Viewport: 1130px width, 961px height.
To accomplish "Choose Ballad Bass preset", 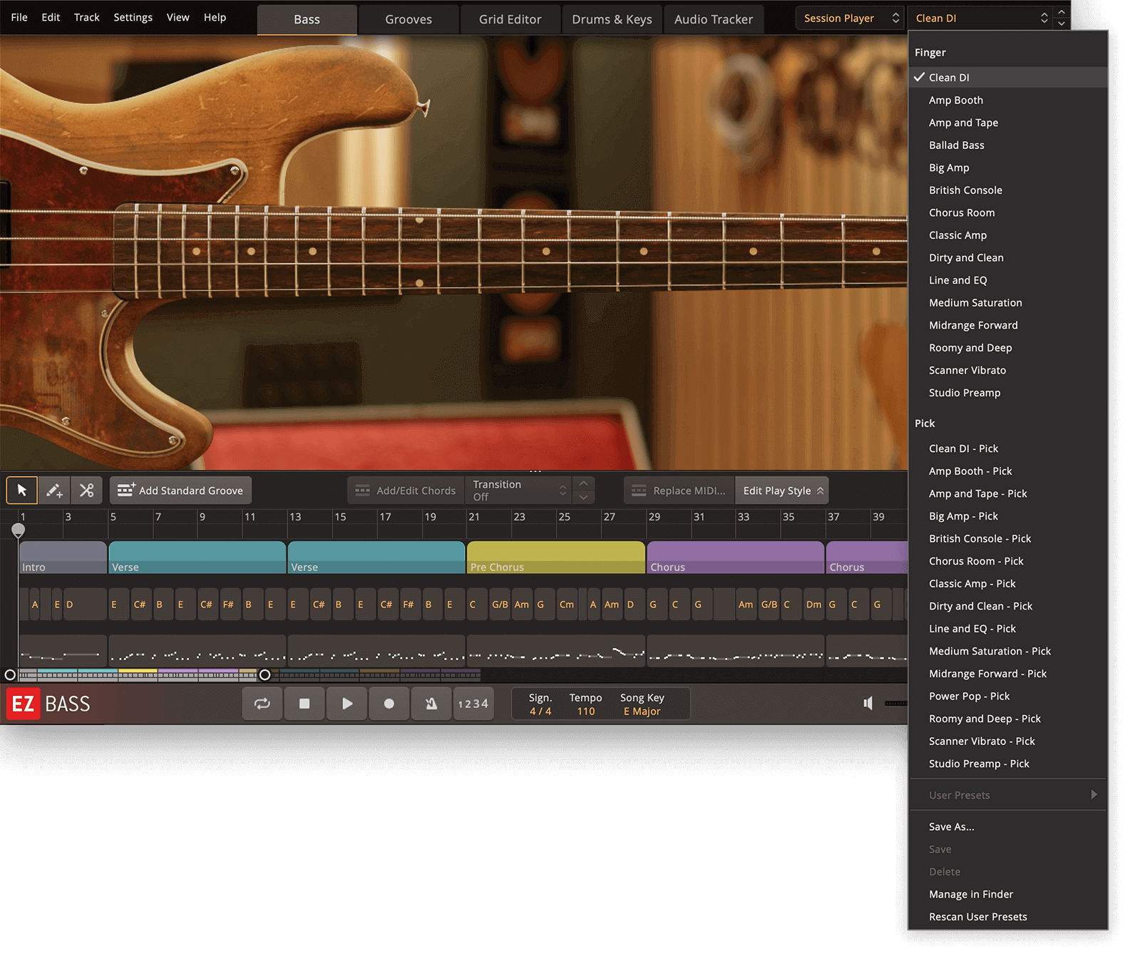I will tap(1008, 145).
